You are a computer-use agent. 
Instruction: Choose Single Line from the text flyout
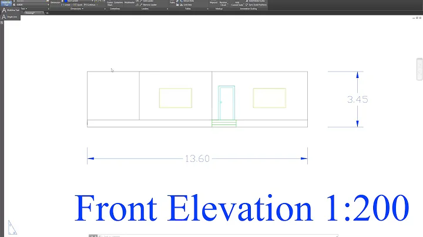coord(11,16)
